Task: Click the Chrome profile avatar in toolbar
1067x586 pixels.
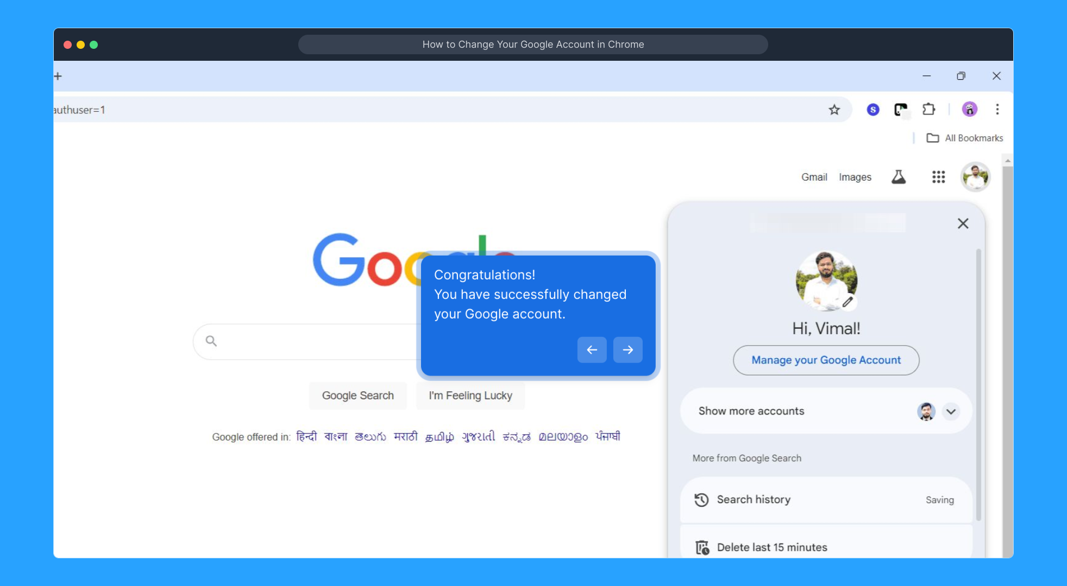Action: 969,110
